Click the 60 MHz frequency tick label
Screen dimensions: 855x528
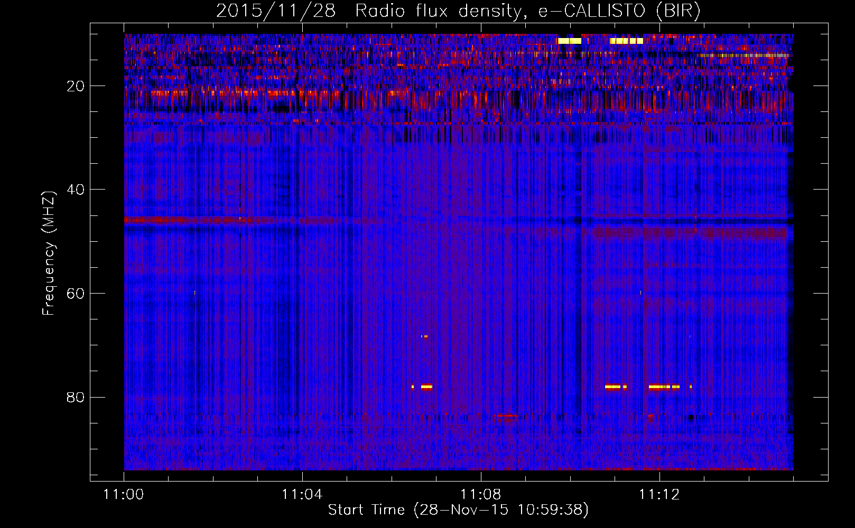[76, 294]
